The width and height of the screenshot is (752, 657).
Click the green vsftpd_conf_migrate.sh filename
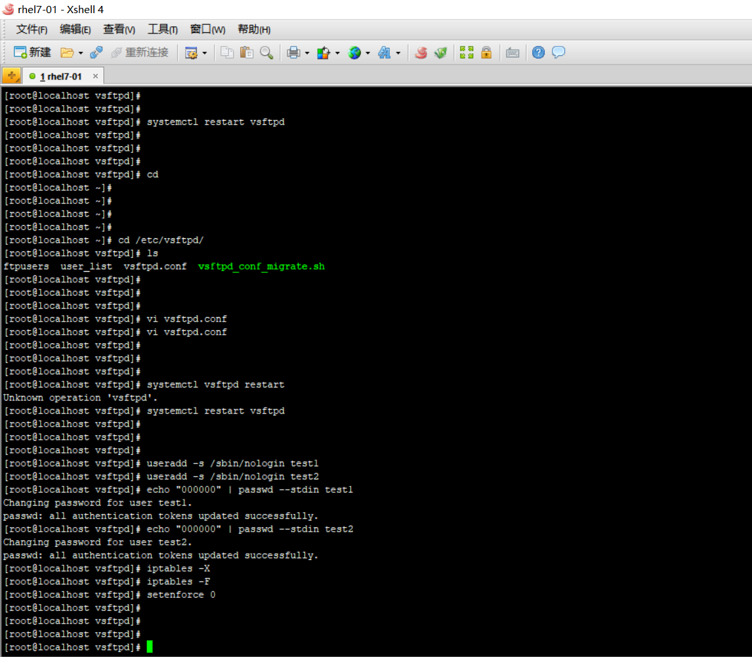[261, 266]
